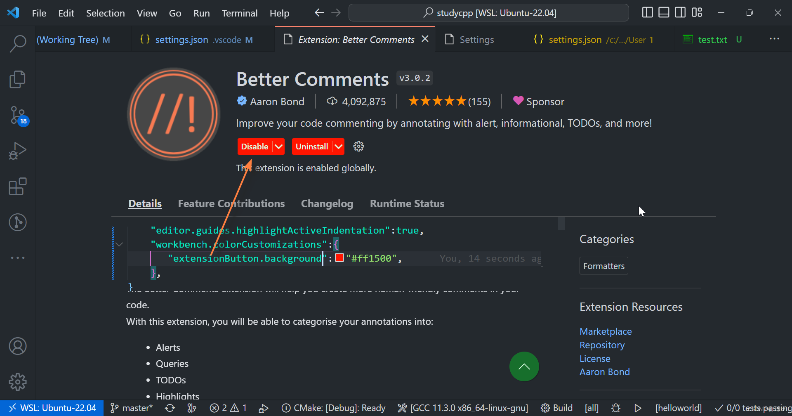Switch to settings.json .vscode tab

(x=203, y=40)
